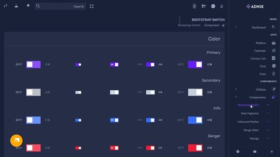
Task: Expand the Utilities menu chevron
Action: (x=236, y=89)
